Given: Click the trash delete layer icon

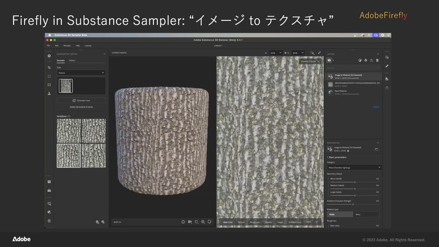Looking at the screenshot, I should pyautogui.click(x=378, y=60).
